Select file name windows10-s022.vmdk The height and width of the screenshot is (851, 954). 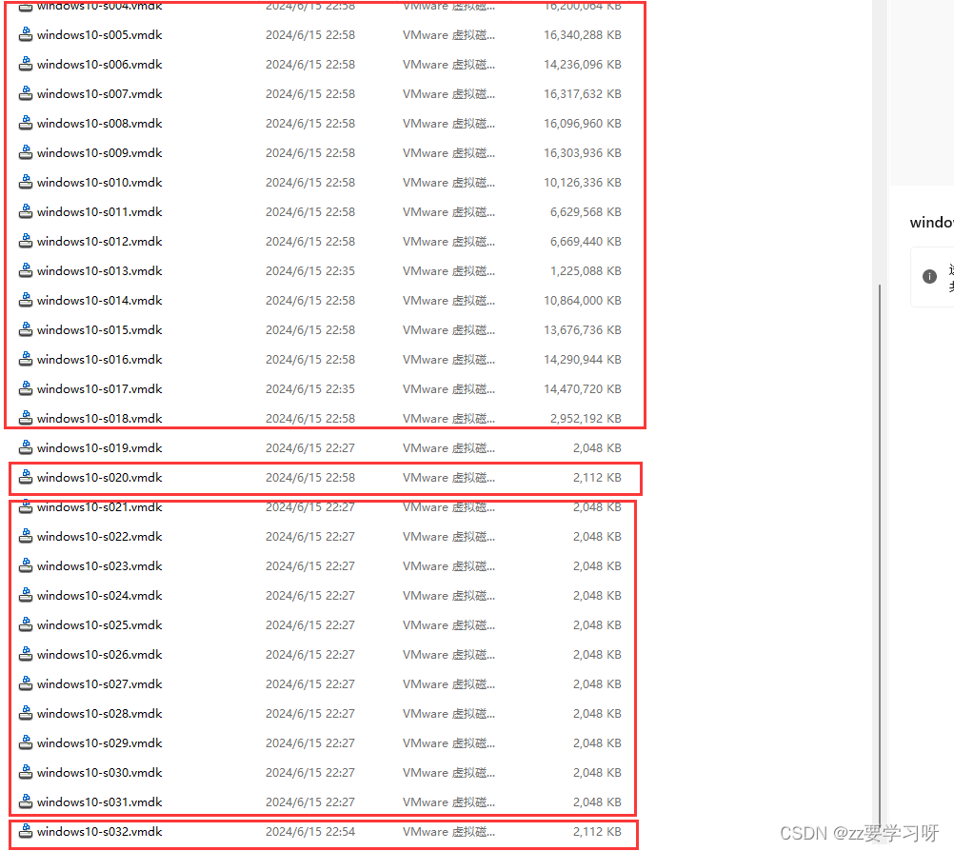pos(99,537)
